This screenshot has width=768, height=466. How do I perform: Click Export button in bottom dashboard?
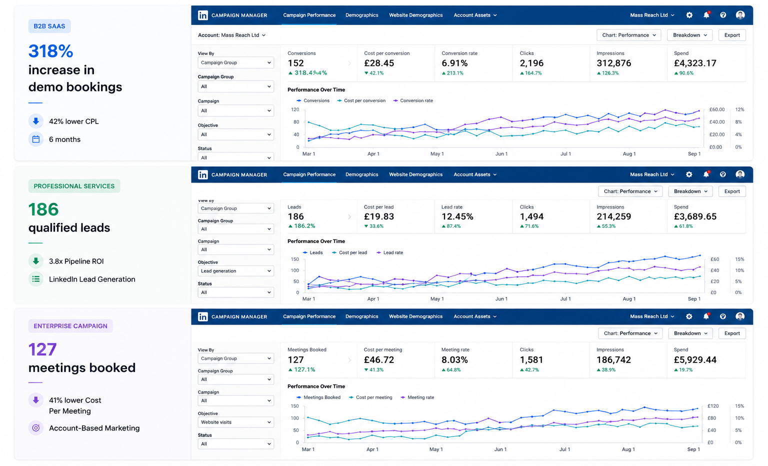click(x=732, y=333)
